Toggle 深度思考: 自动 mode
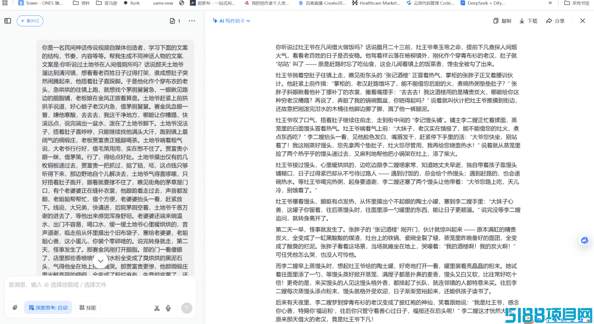 coord(48,307)
